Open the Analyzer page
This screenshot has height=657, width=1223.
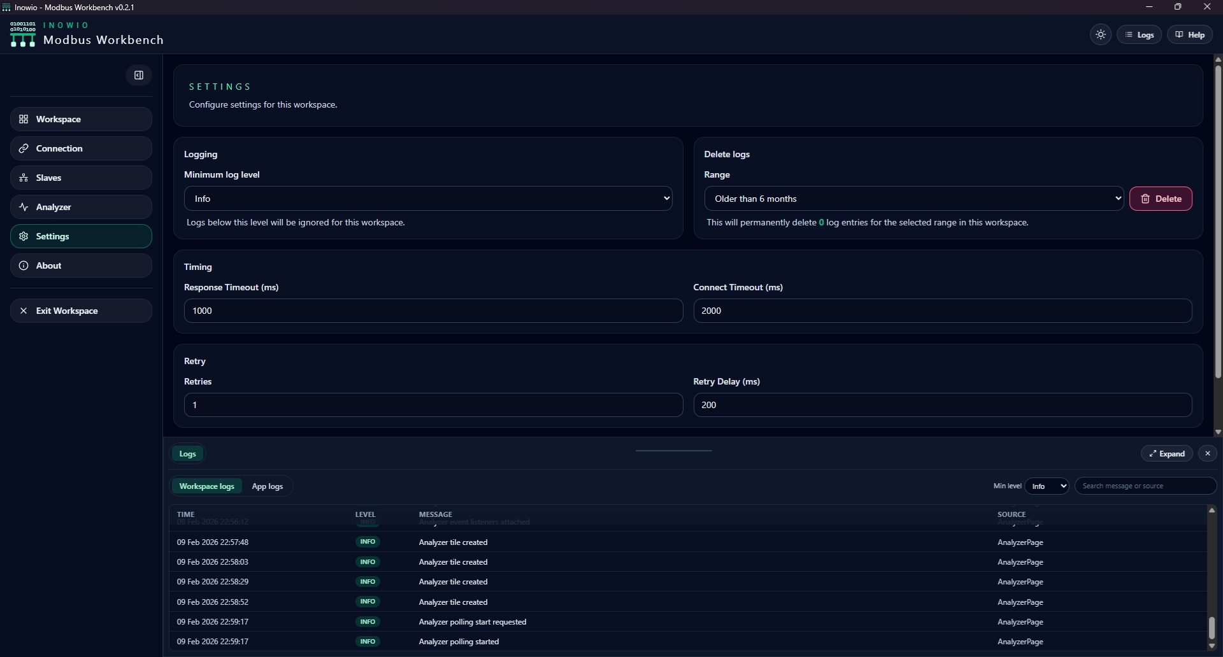[x=81, y=207]
